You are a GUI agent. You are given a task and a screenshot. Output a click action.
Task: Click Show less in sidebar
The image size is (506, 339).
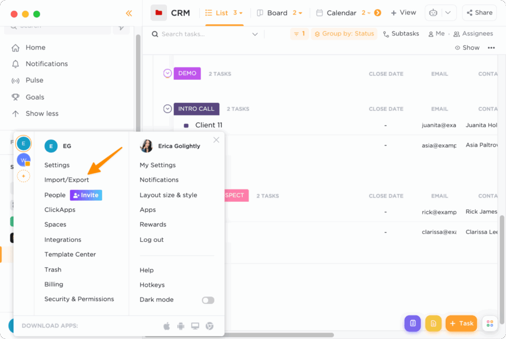point(42,113)
